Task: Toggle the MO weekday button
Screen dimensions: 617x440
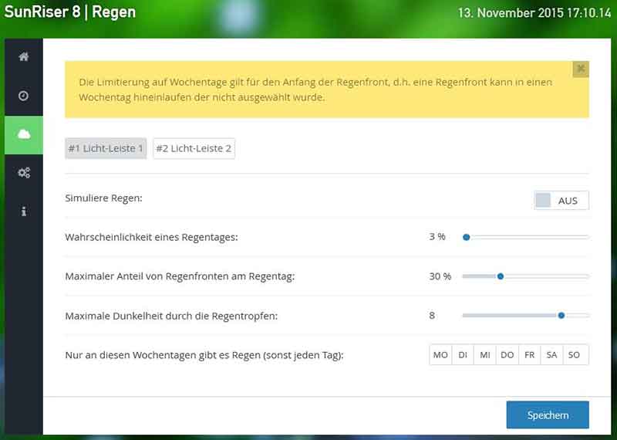Action: pos(440,355)
